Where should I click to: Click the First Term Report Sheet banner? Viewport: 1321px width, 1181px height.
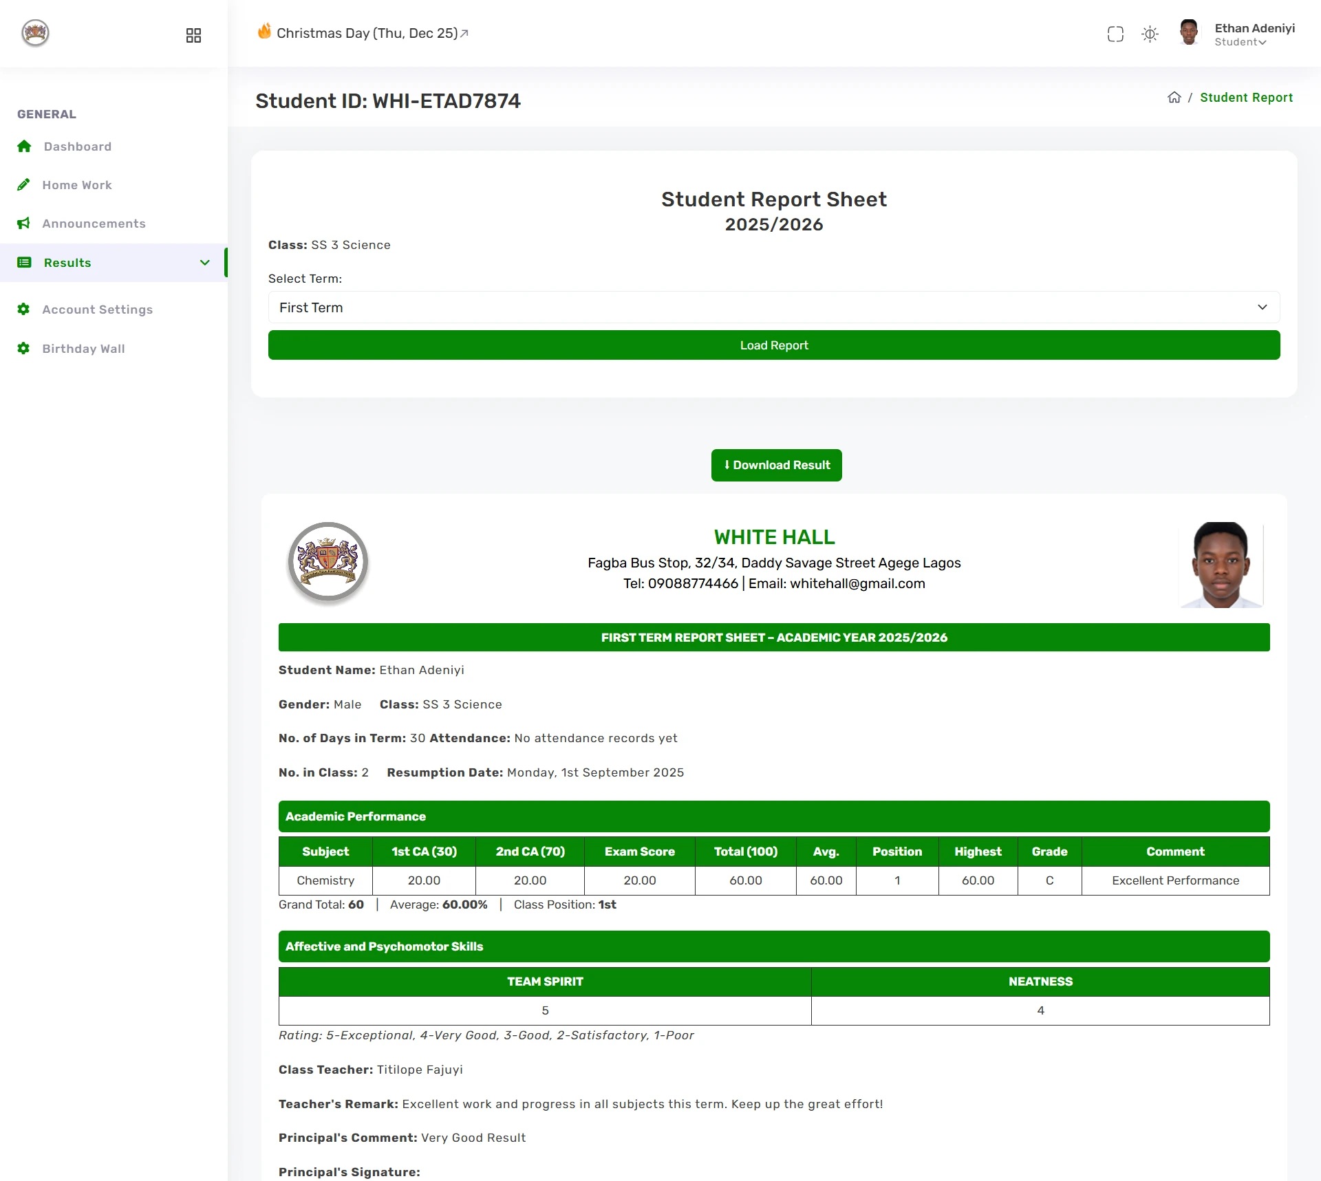pyautogui.click(x=774, y=638)
